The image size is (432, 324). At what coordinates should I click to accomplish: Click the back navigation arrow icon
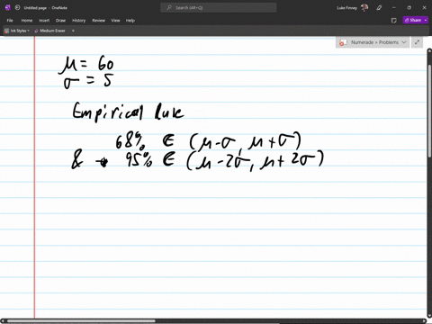pyautogui.click(x=17, y=8)
